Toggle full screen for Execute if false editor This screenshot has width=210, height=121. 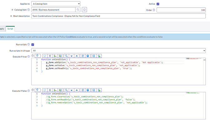point(82,90)
